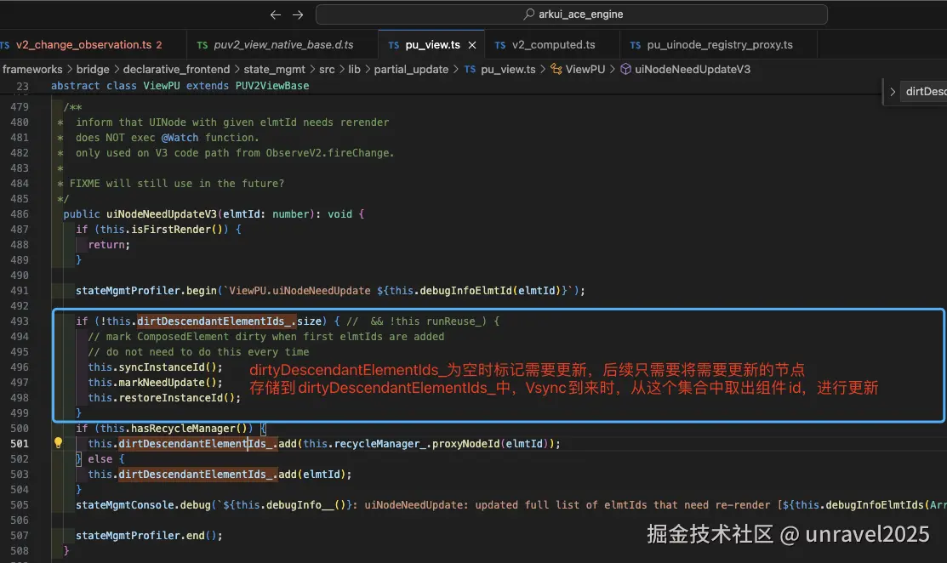Open uiNodeNeedUpdateV3 method breadcrumb
Viewport: 947px width, 563px height.
point(692,70)
